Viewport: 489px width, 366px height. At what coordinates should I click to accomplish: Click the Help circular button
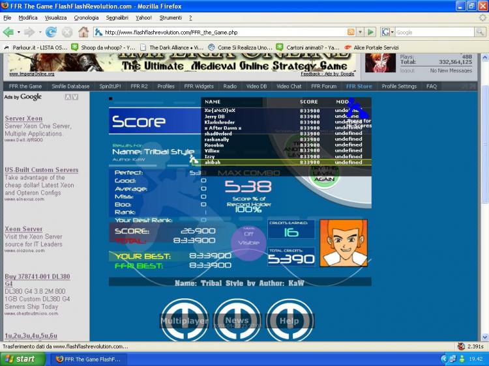[x=289, y=320]
